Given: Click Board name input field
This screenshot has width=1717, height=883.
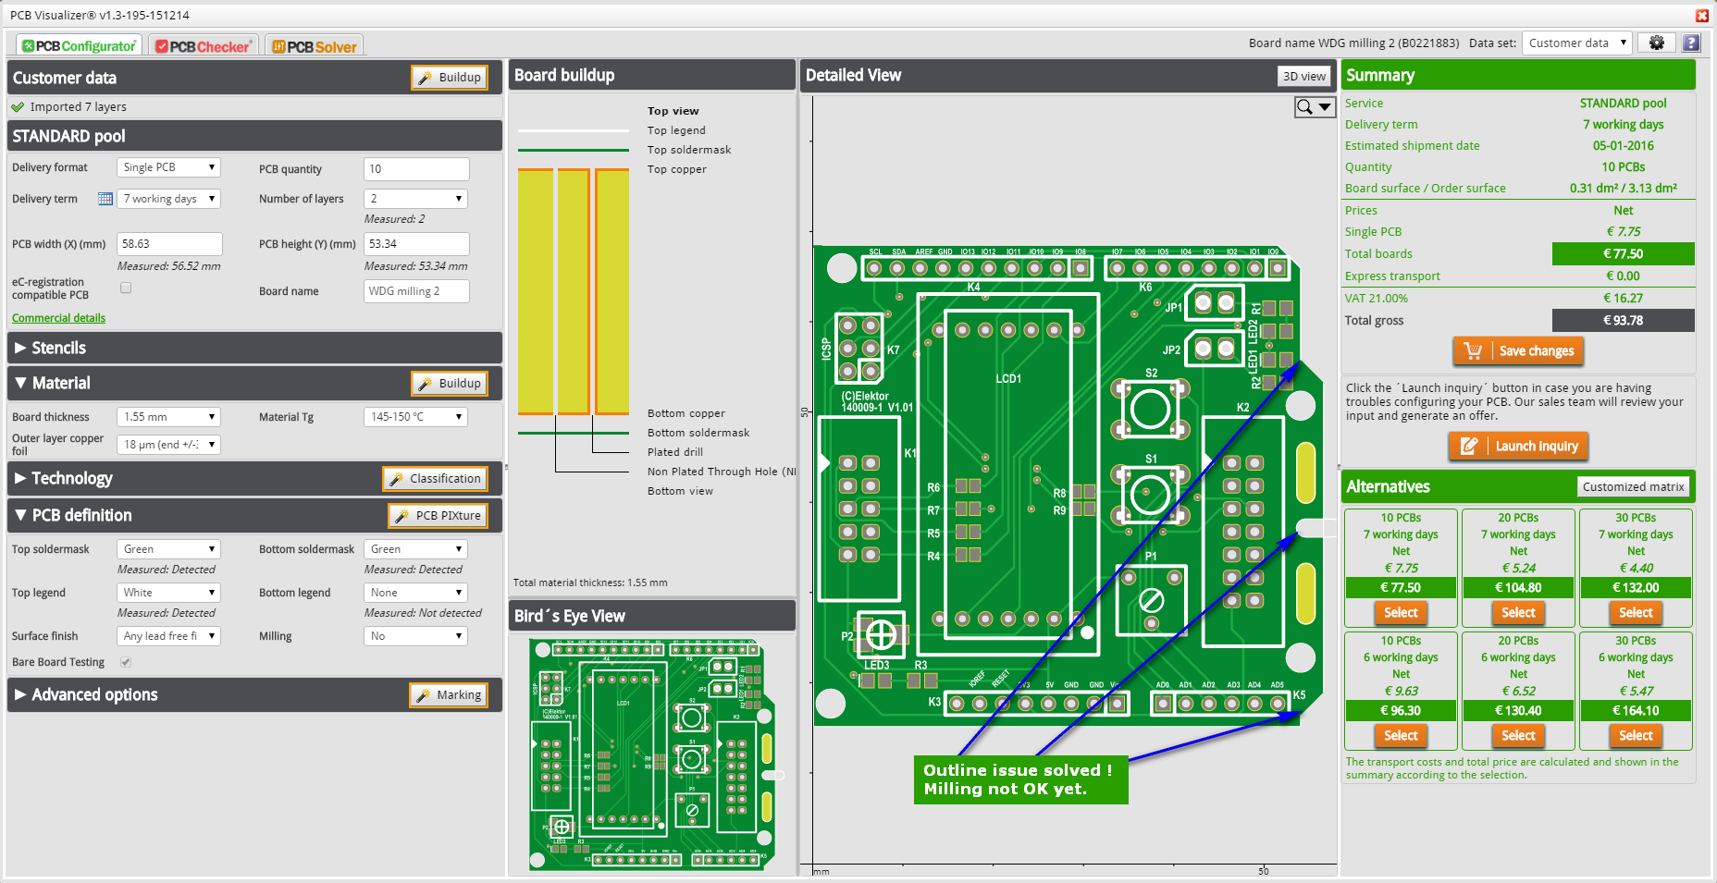Looking at the screenshot, I should pyautogui.click(x=416, y=291).
